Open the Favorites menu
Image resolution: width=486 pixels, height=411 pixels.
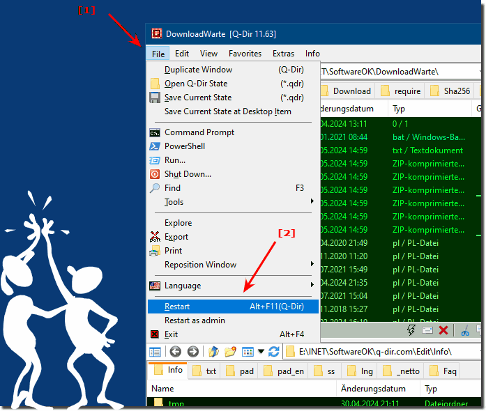[x=245, y=54]
